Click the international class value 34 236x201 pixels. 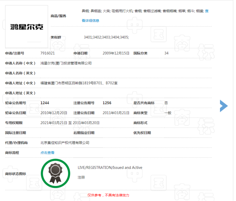(x=166, y=53)
